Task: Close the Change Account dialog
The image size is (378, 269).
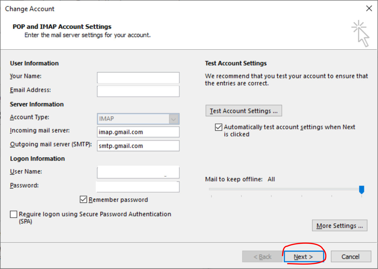Action: (x=369, y=9)
